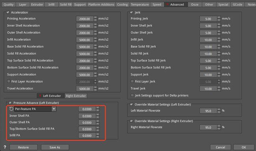Click the Infill PA value field
The image size is (256, 151).
coord(87,136)
